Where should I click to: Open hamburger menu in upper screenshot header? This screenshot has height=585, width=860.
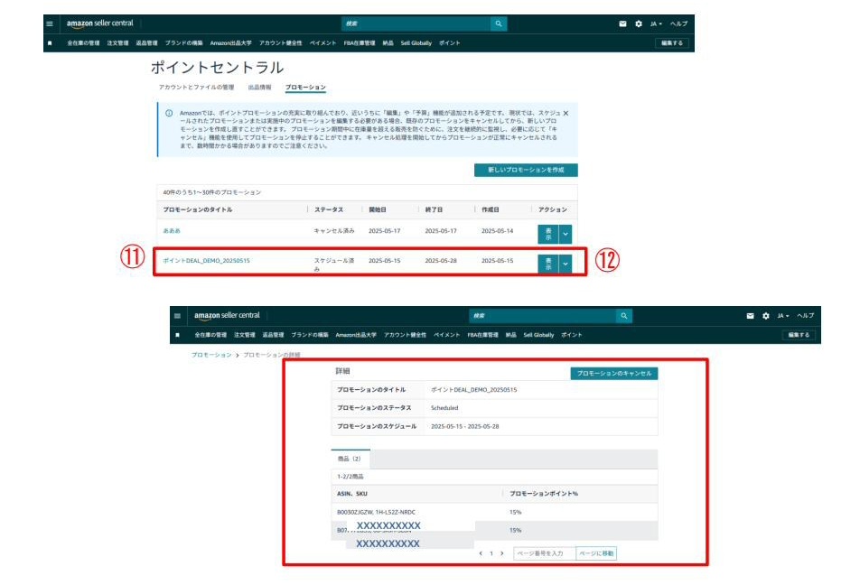point(50,23)
